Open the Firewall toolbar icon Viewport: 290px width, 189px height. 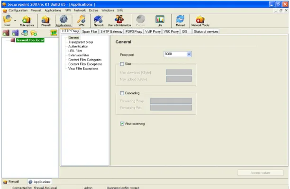tap(46, 21)
